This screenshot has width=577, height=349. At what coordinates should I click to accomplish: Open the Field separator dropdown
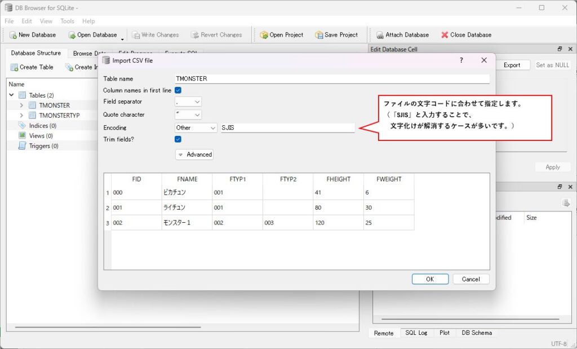click(188, 102)
